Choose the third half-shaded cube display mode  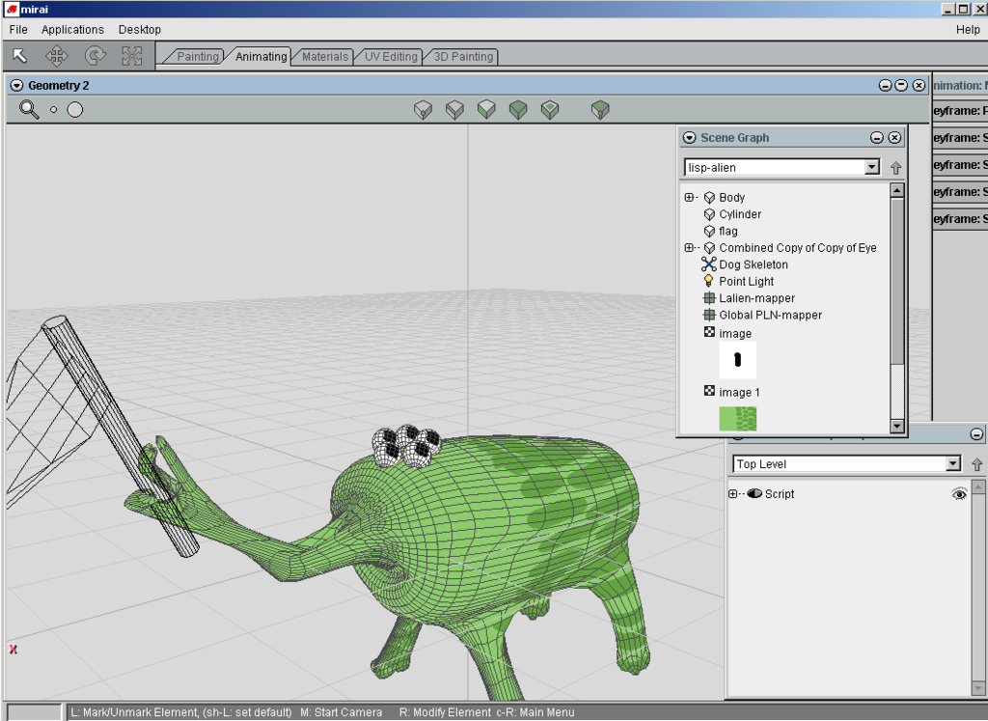point(486,110)
